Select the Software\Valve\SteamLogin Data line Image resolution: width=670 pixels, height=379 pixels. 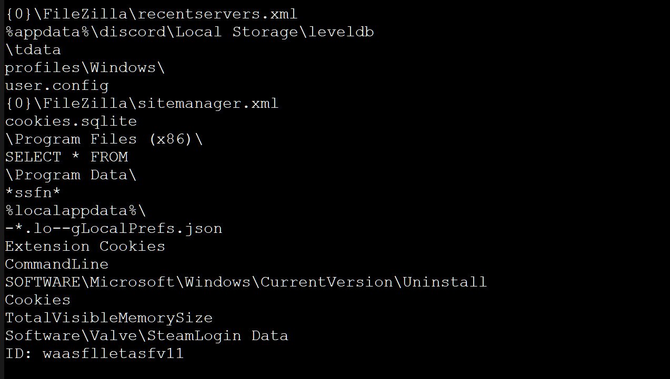coord(147,336)
